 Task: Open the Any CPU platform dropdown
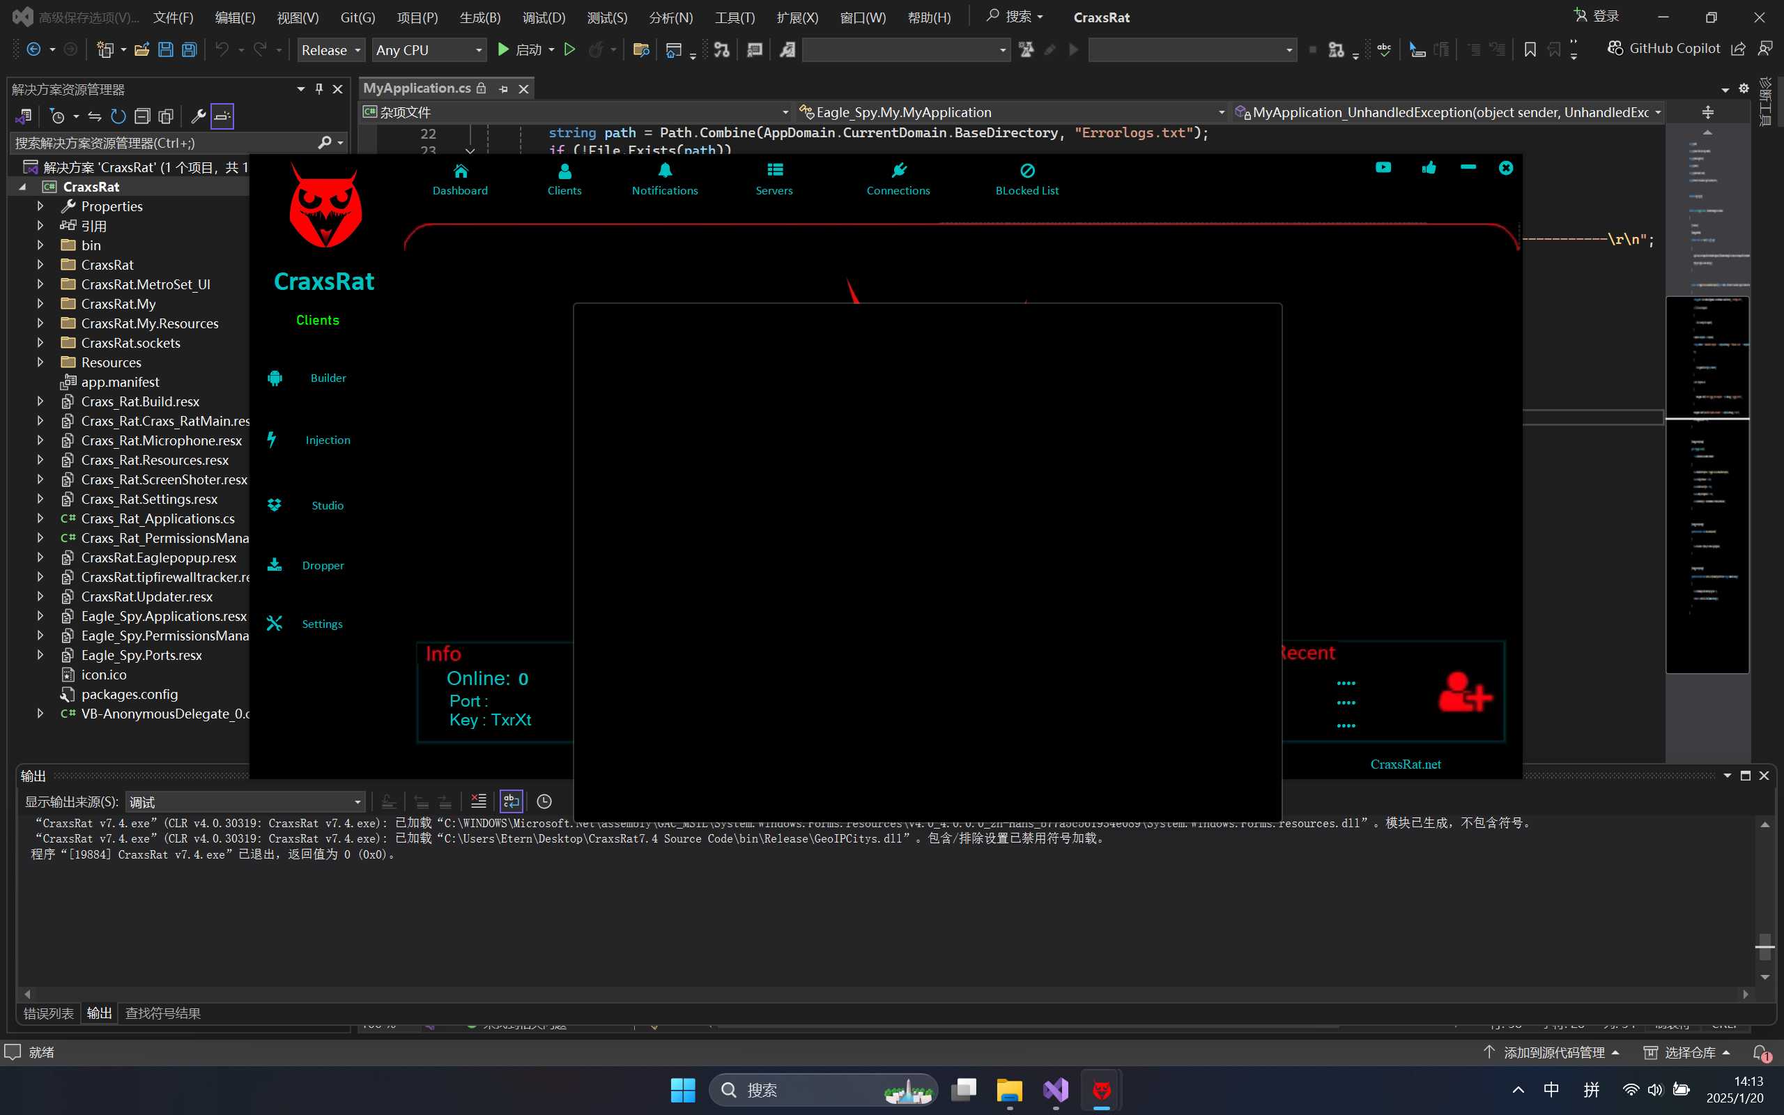click(x=429, y=50)
